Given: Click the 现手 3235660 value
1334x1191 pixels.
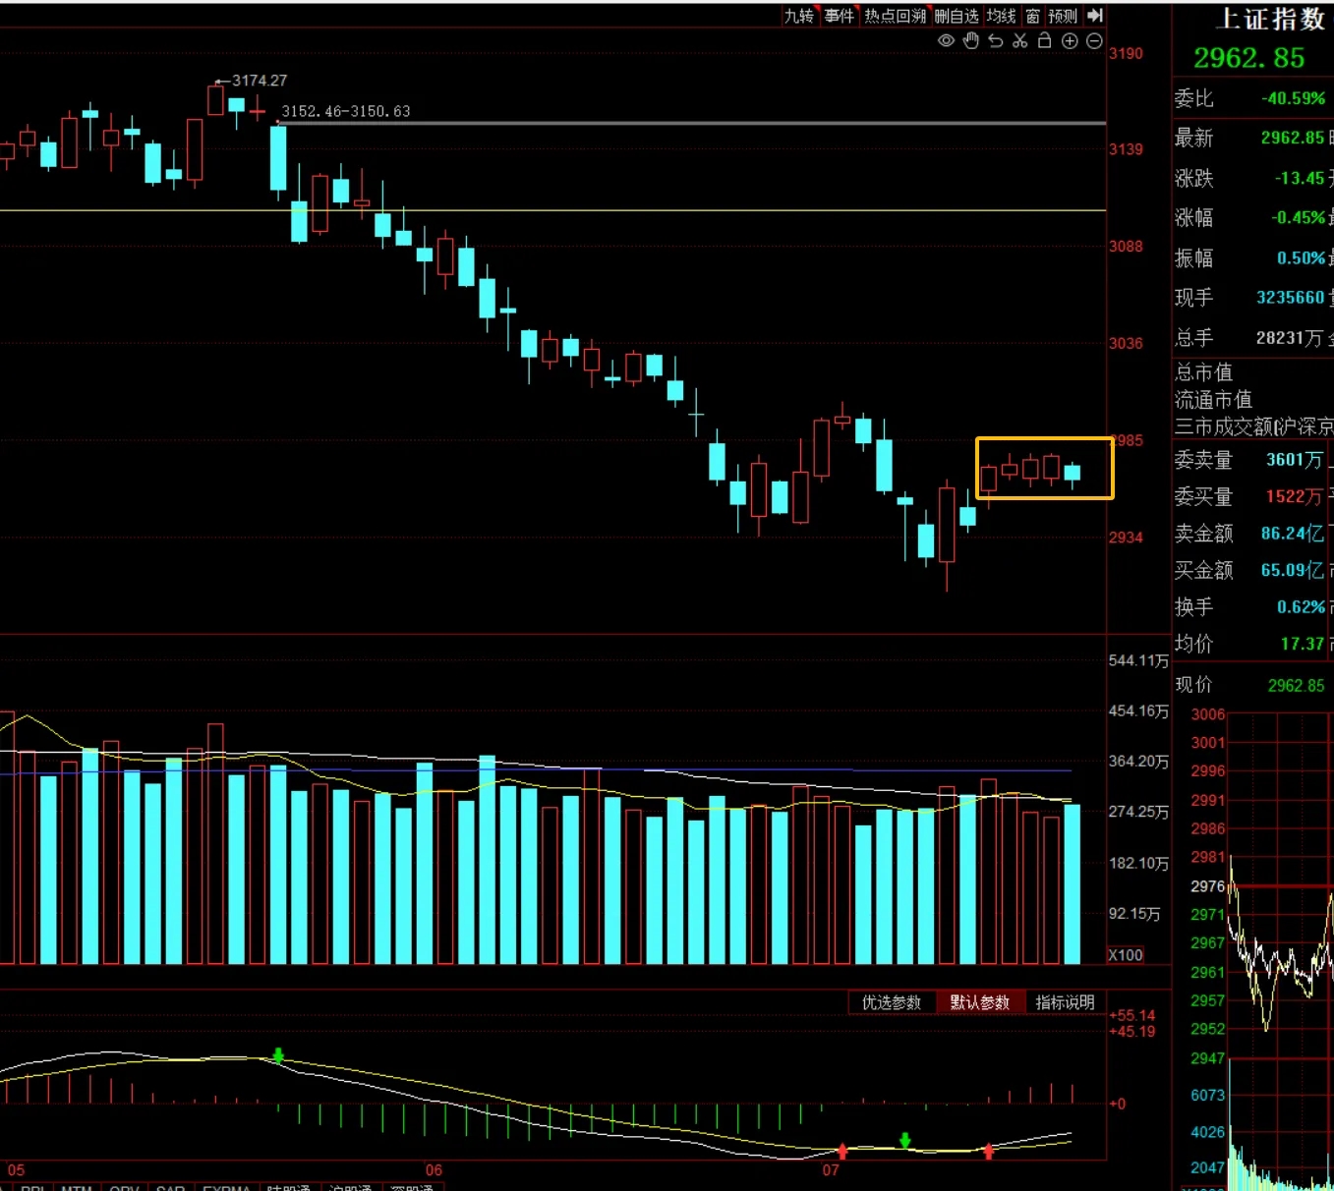Looking at the screenshot, I should coord(1291,297).
